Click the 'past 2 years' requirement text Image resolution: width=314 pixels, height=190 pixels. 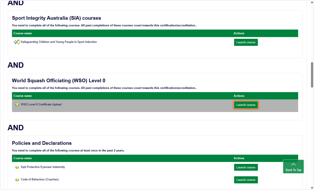coord(68,150)
